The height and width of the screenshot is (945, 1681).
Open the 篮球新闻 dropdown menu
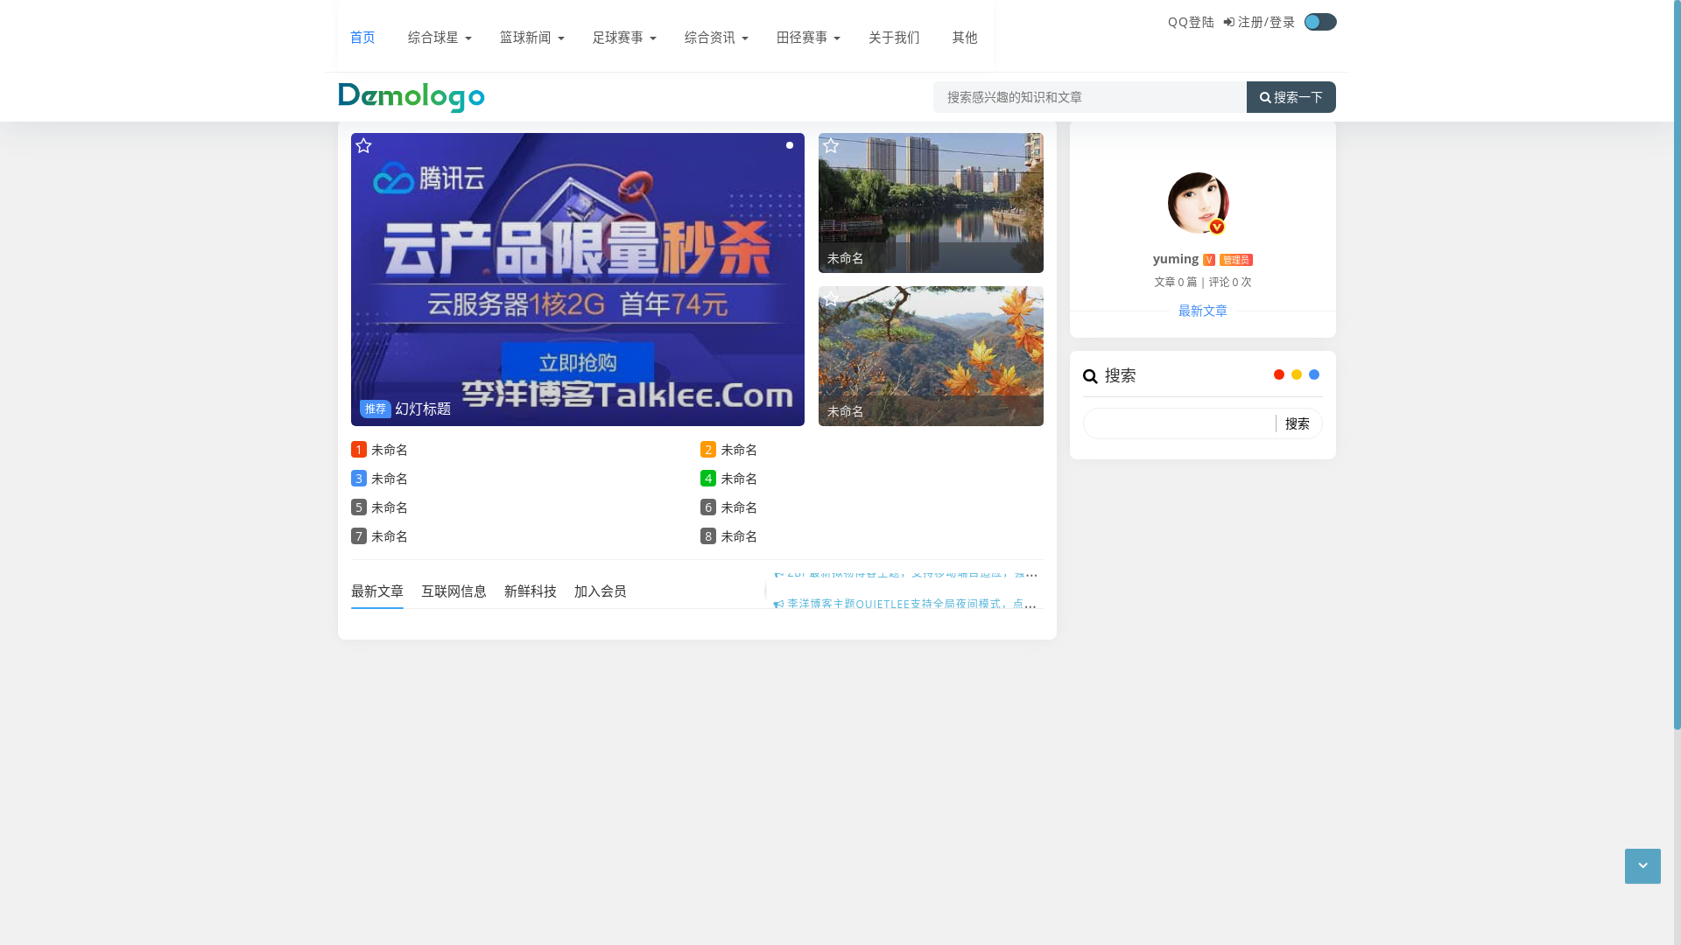pos(531,38)
